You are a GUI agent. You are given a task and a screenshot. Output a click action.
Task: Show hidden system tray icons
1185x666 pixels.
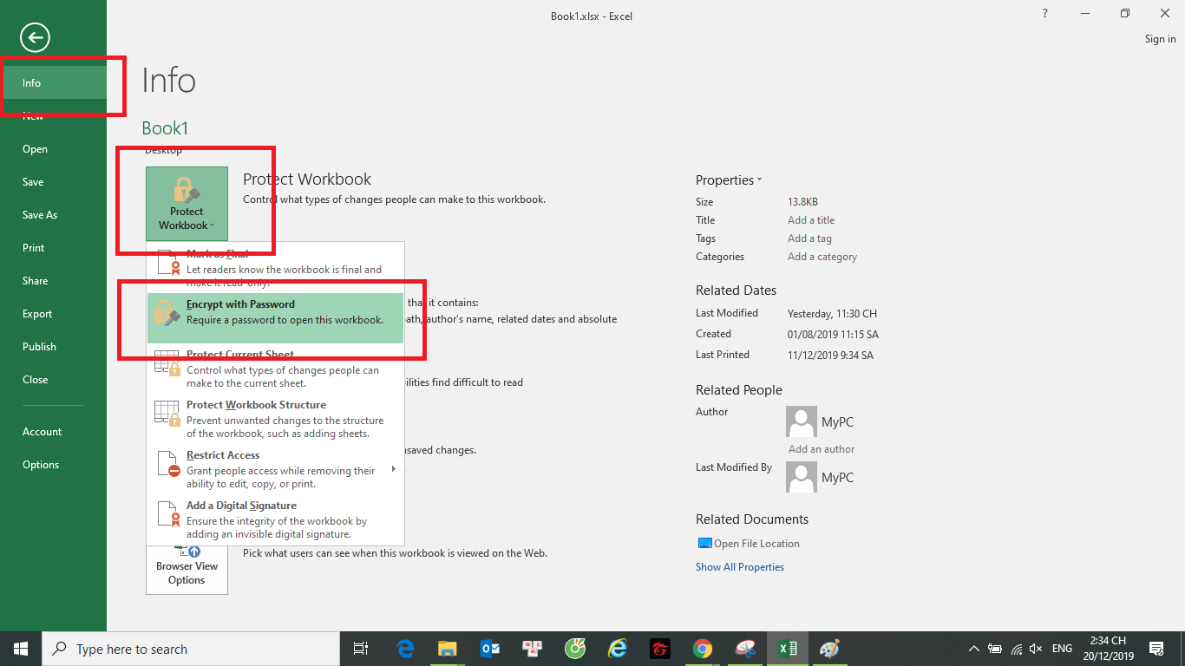[975, 649]
